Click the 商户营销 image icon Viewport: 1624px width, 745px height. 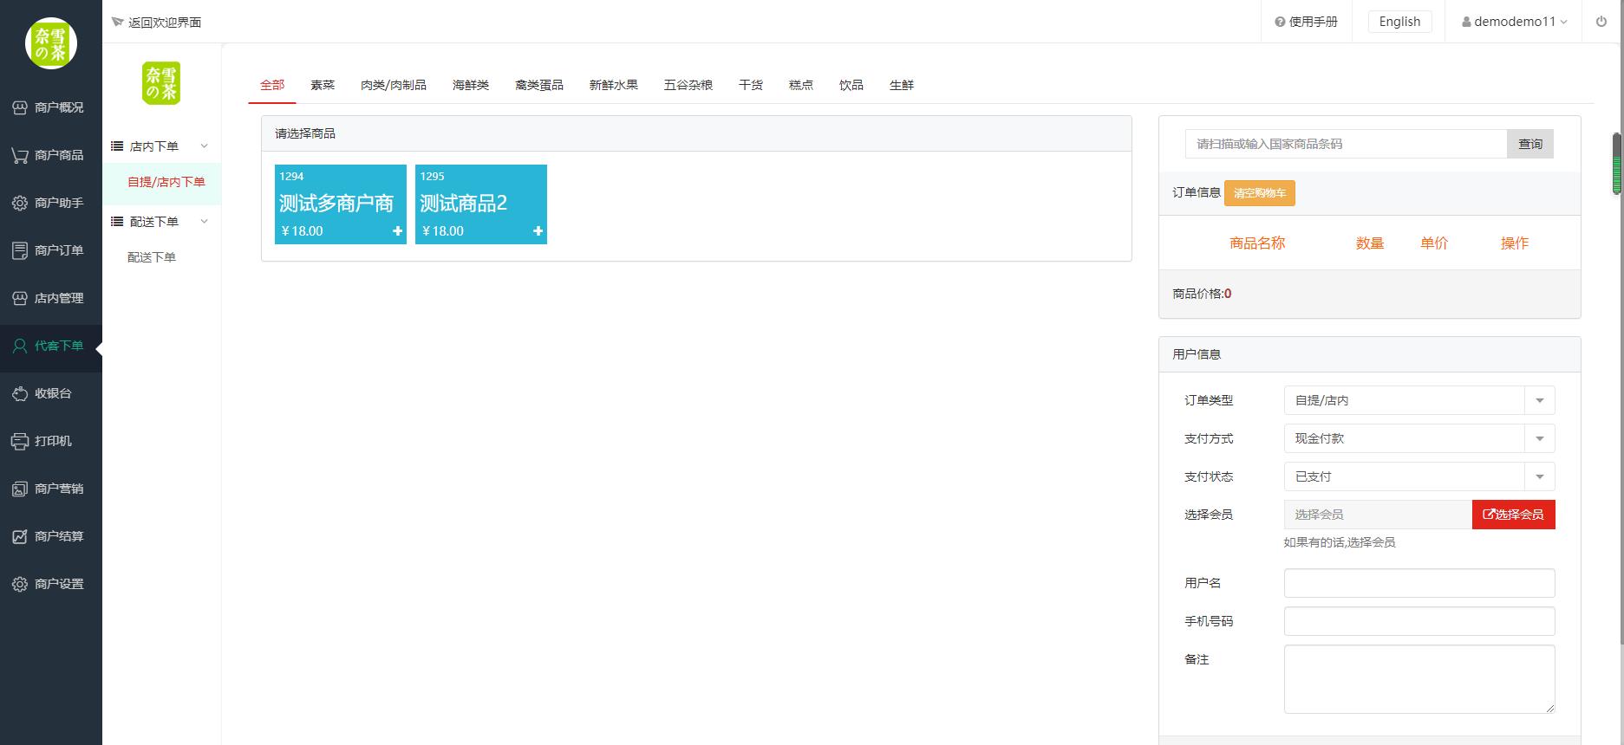(19, 489)
